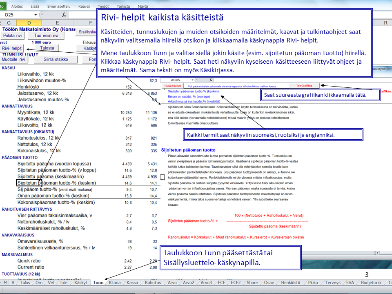Switch to the Budjetointi sheet tab
The width and height of the screenshot is (392, 294).
[x=371, y=283]
